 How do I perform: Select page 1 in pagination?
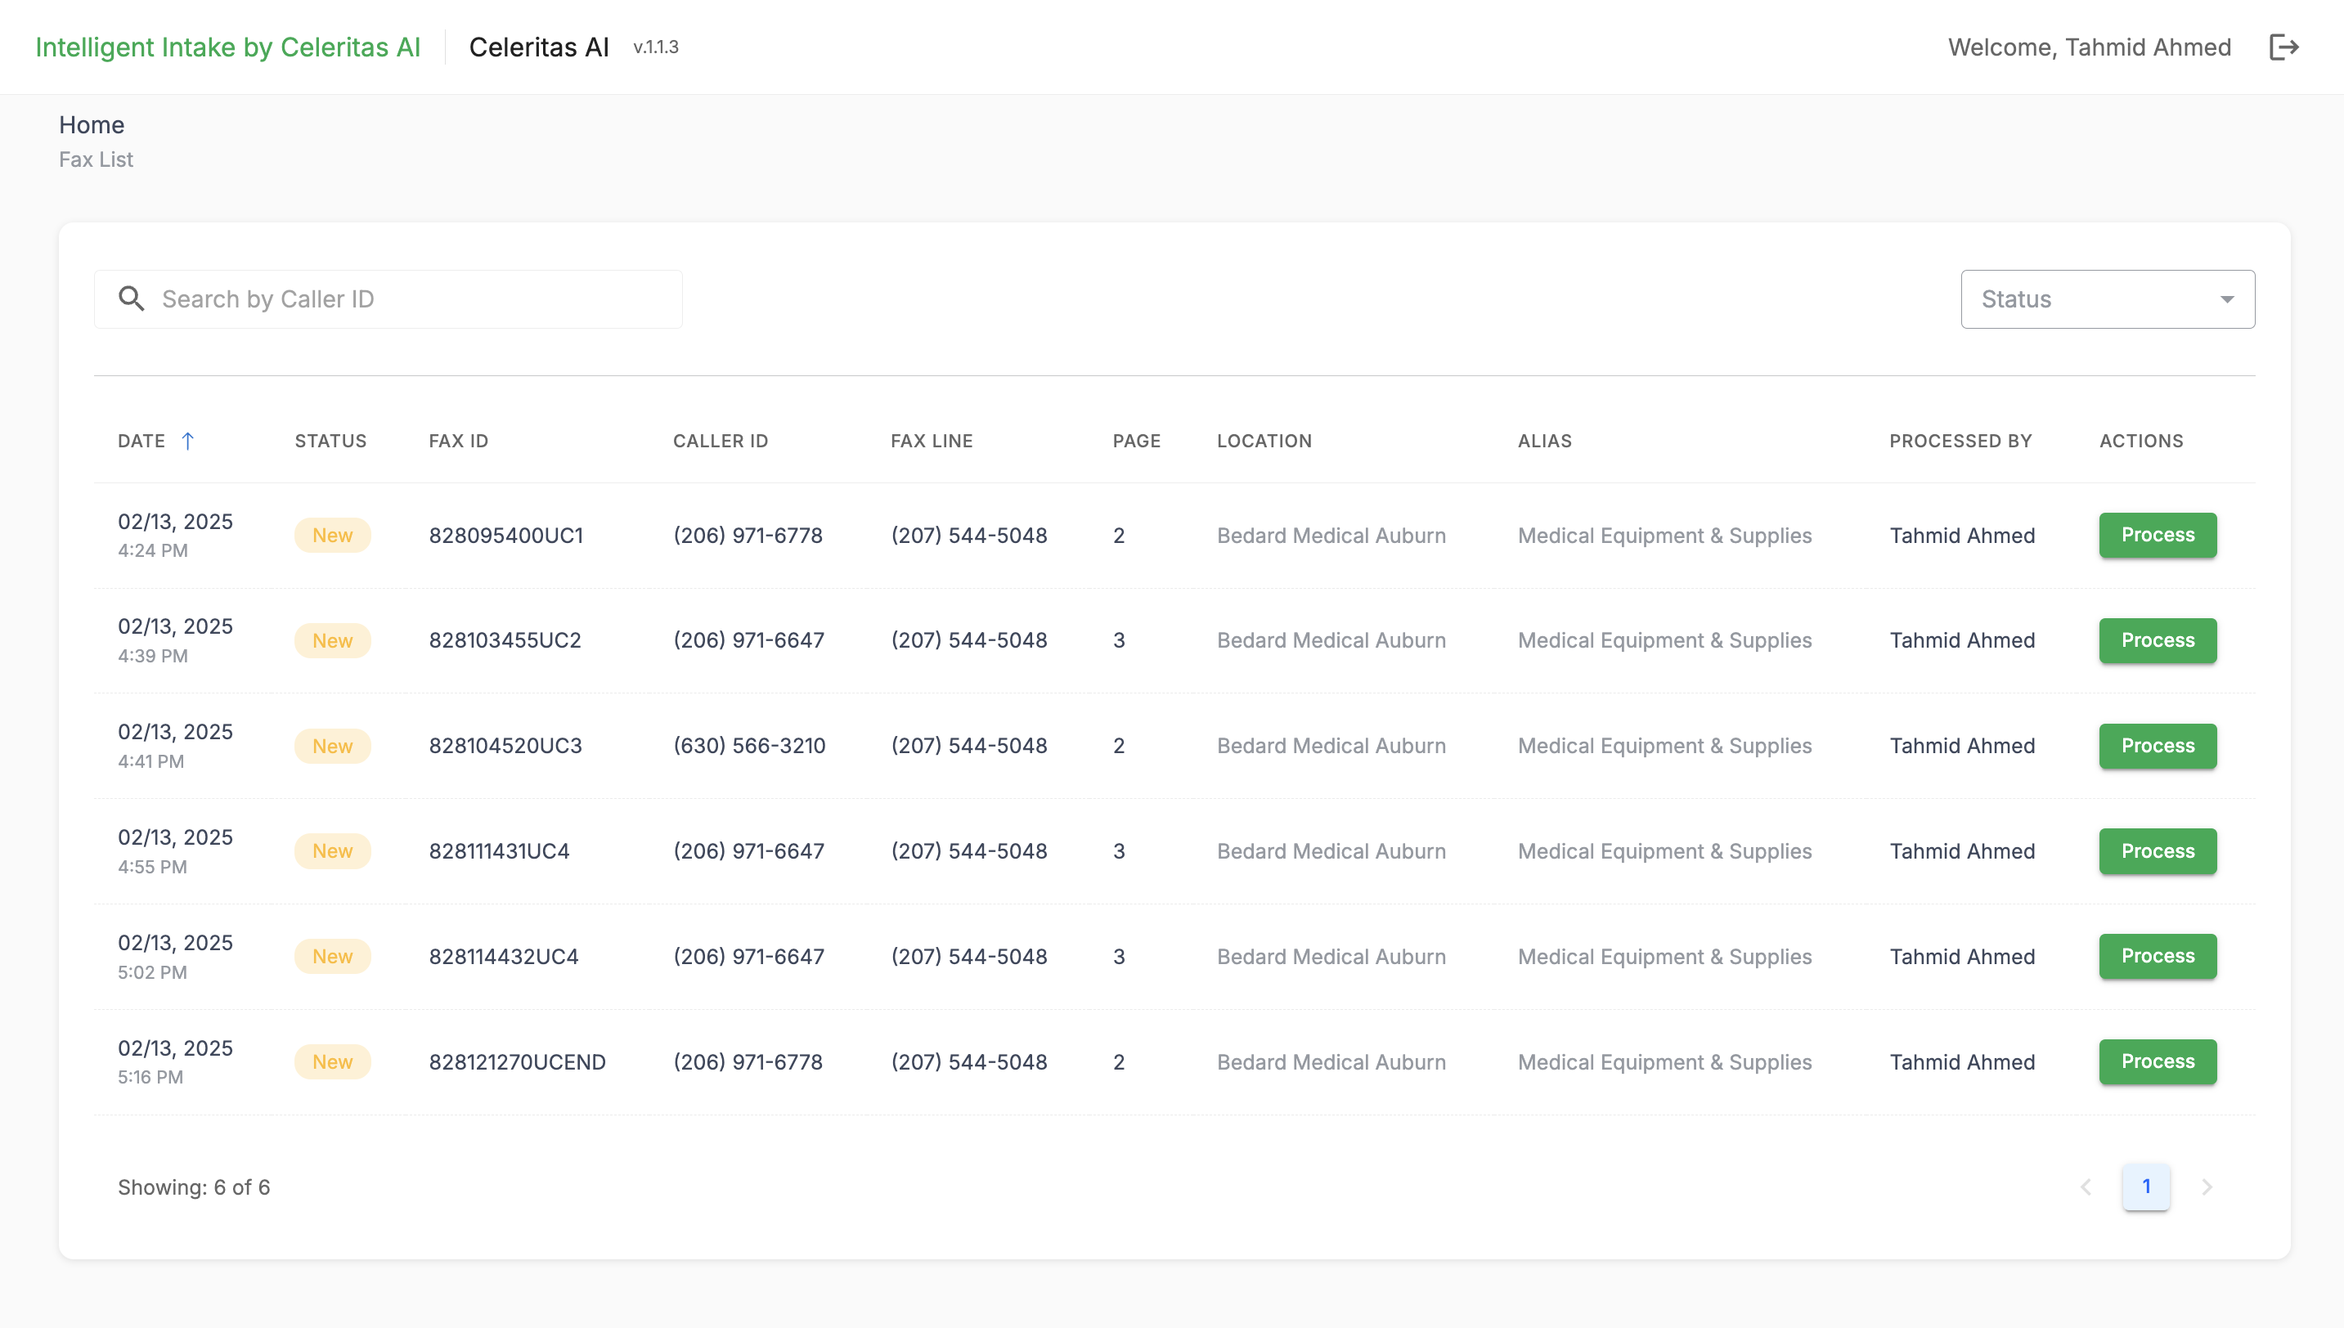2145,1187
